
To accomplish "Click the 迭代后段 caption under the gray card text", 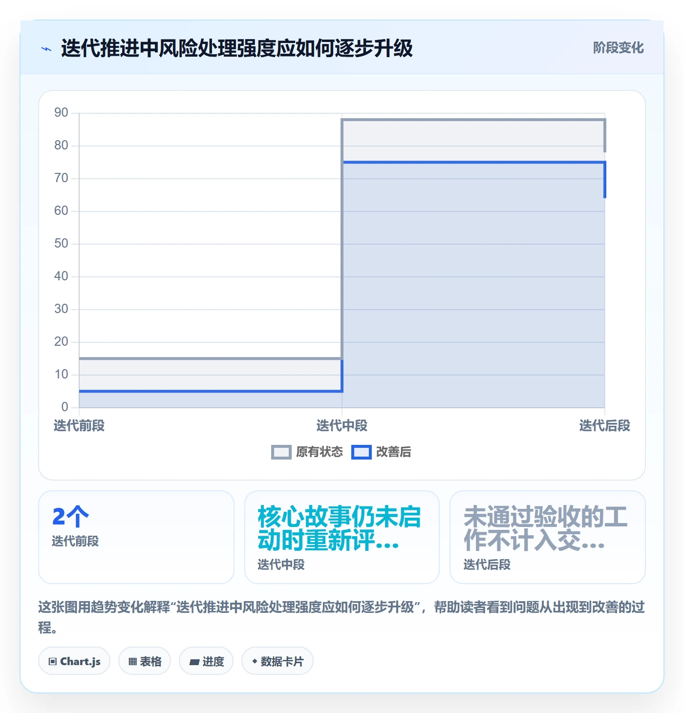I will (x=487, y=565).
